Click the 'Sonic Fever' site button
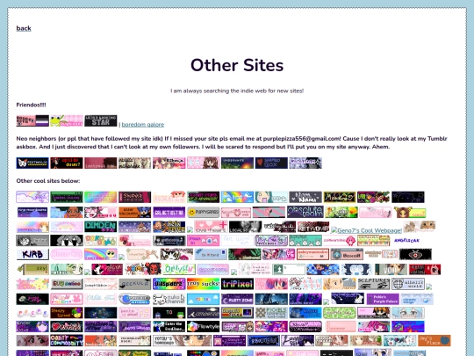Viewport: 474px width, 356px height. (x=169, y=227)
